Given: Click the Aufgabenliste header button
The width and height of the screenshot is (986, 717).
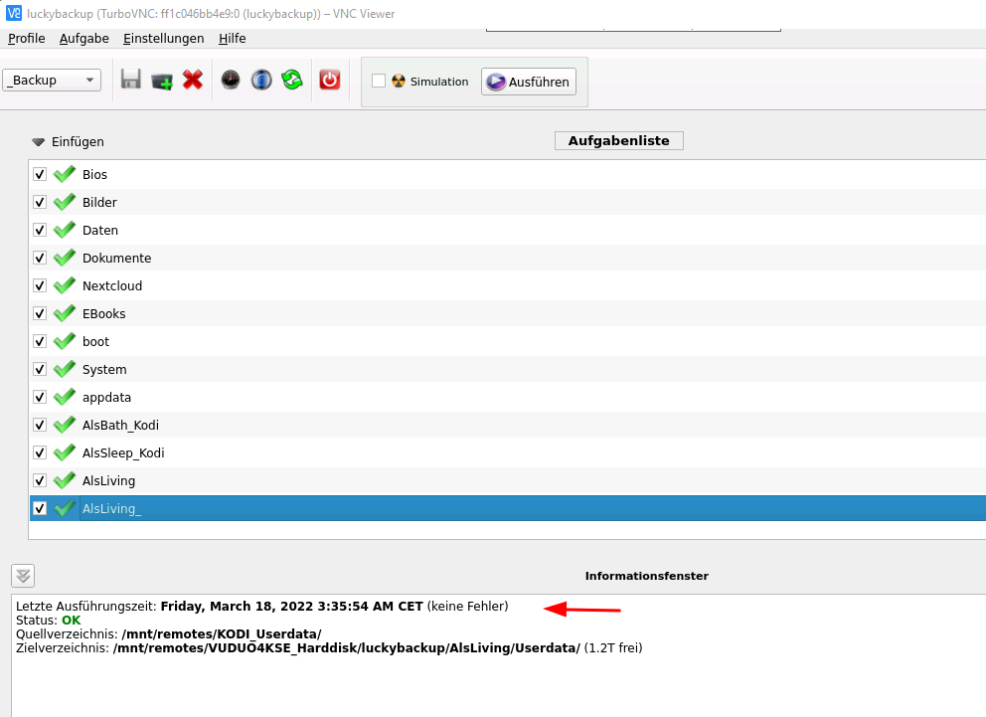Looking at the screenshot, I should pos(619,141).
